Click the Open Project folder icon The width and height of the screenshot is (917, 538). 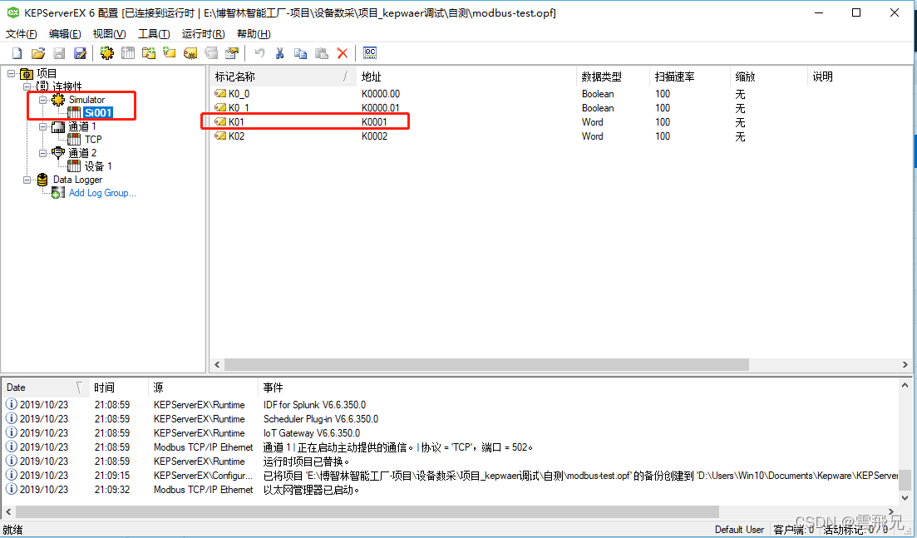pos(38,53)
